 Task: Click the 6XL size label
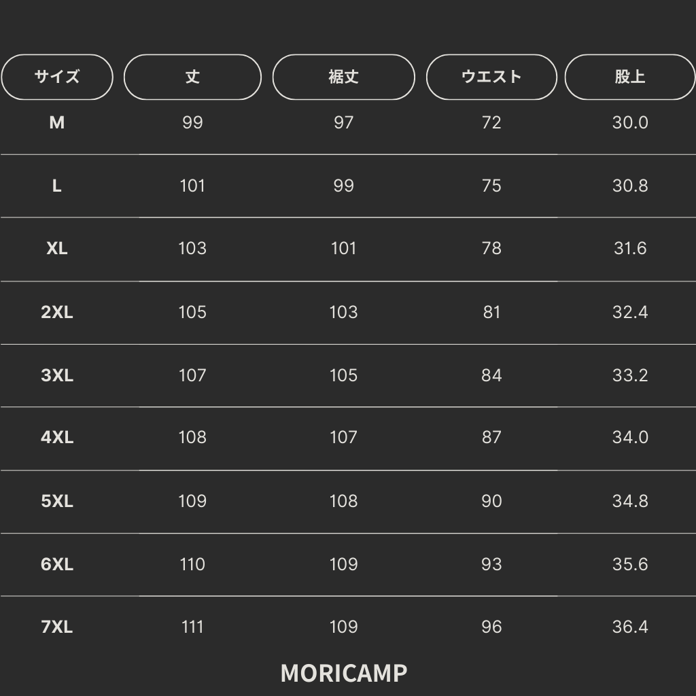57,564
